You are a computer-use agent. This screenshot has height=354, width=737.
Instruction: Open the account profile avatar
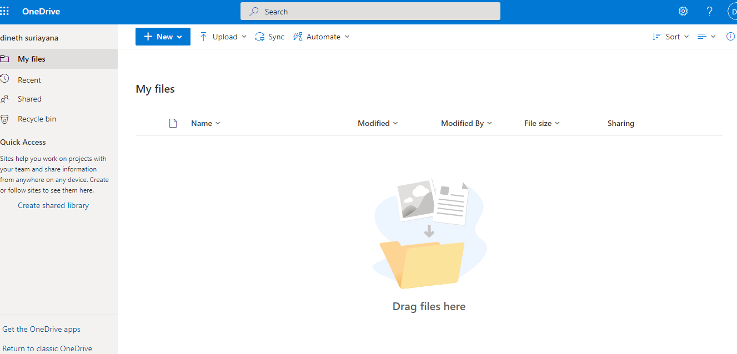(x=732, y=12)
